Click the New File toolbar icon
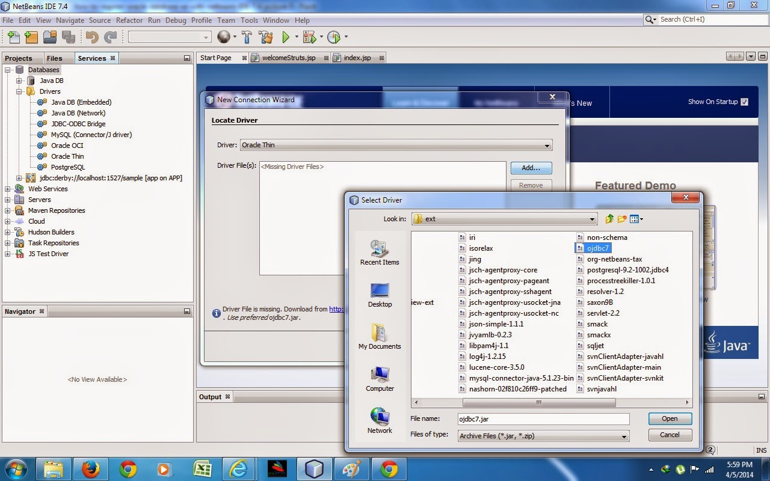 click(13, 37)
